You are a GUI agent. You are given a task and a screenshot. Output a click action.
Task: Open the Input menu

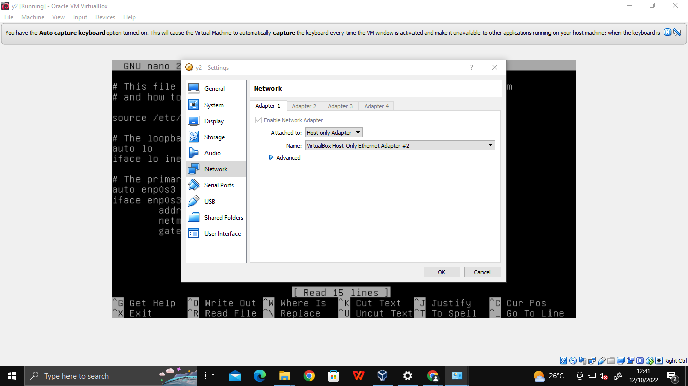click(80, 17)
